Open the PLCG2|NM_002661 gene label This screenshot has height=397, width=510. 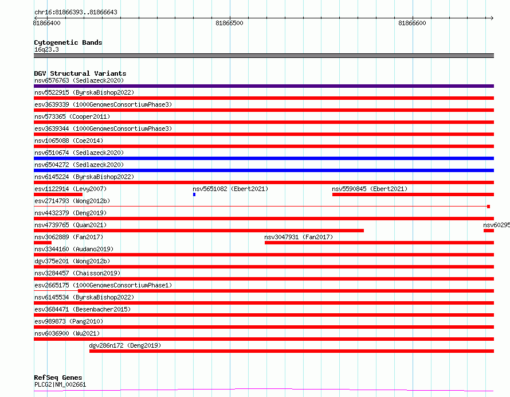[x=60, y=384]
